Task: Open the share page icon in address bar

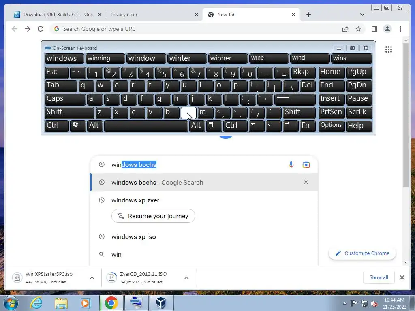Action: pyautogui.click(x=345, y=29)
